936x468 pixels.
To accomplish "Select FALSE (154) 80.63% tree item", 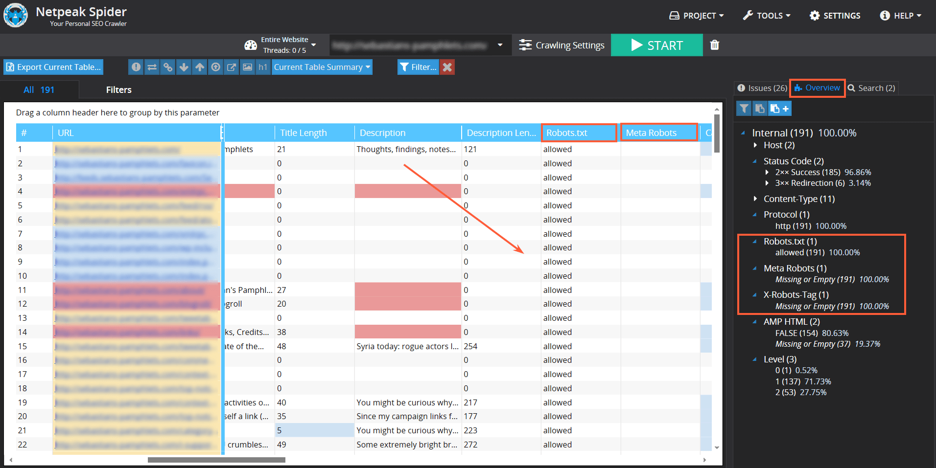I will (x=812, y=333).
